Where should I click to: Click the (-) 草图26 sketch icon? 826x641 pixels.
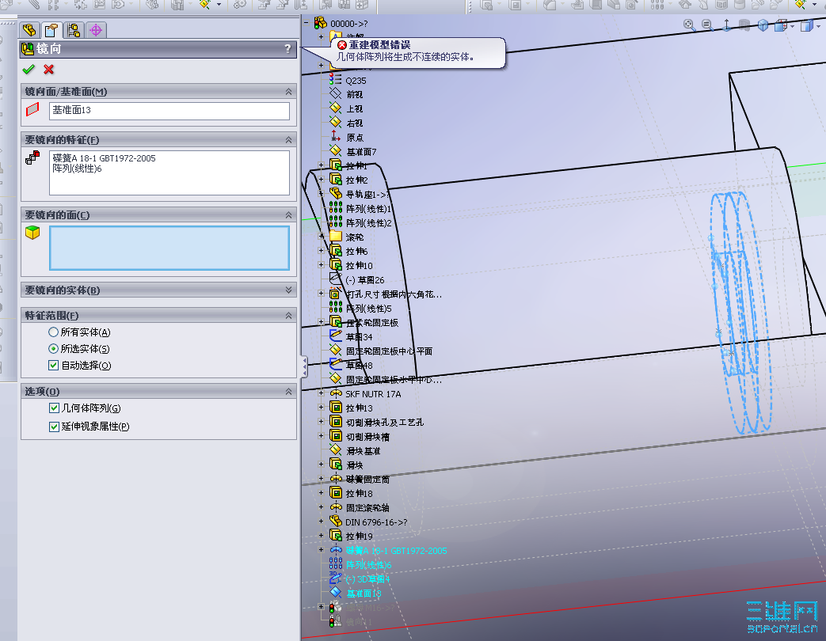(x=336, y=279)
